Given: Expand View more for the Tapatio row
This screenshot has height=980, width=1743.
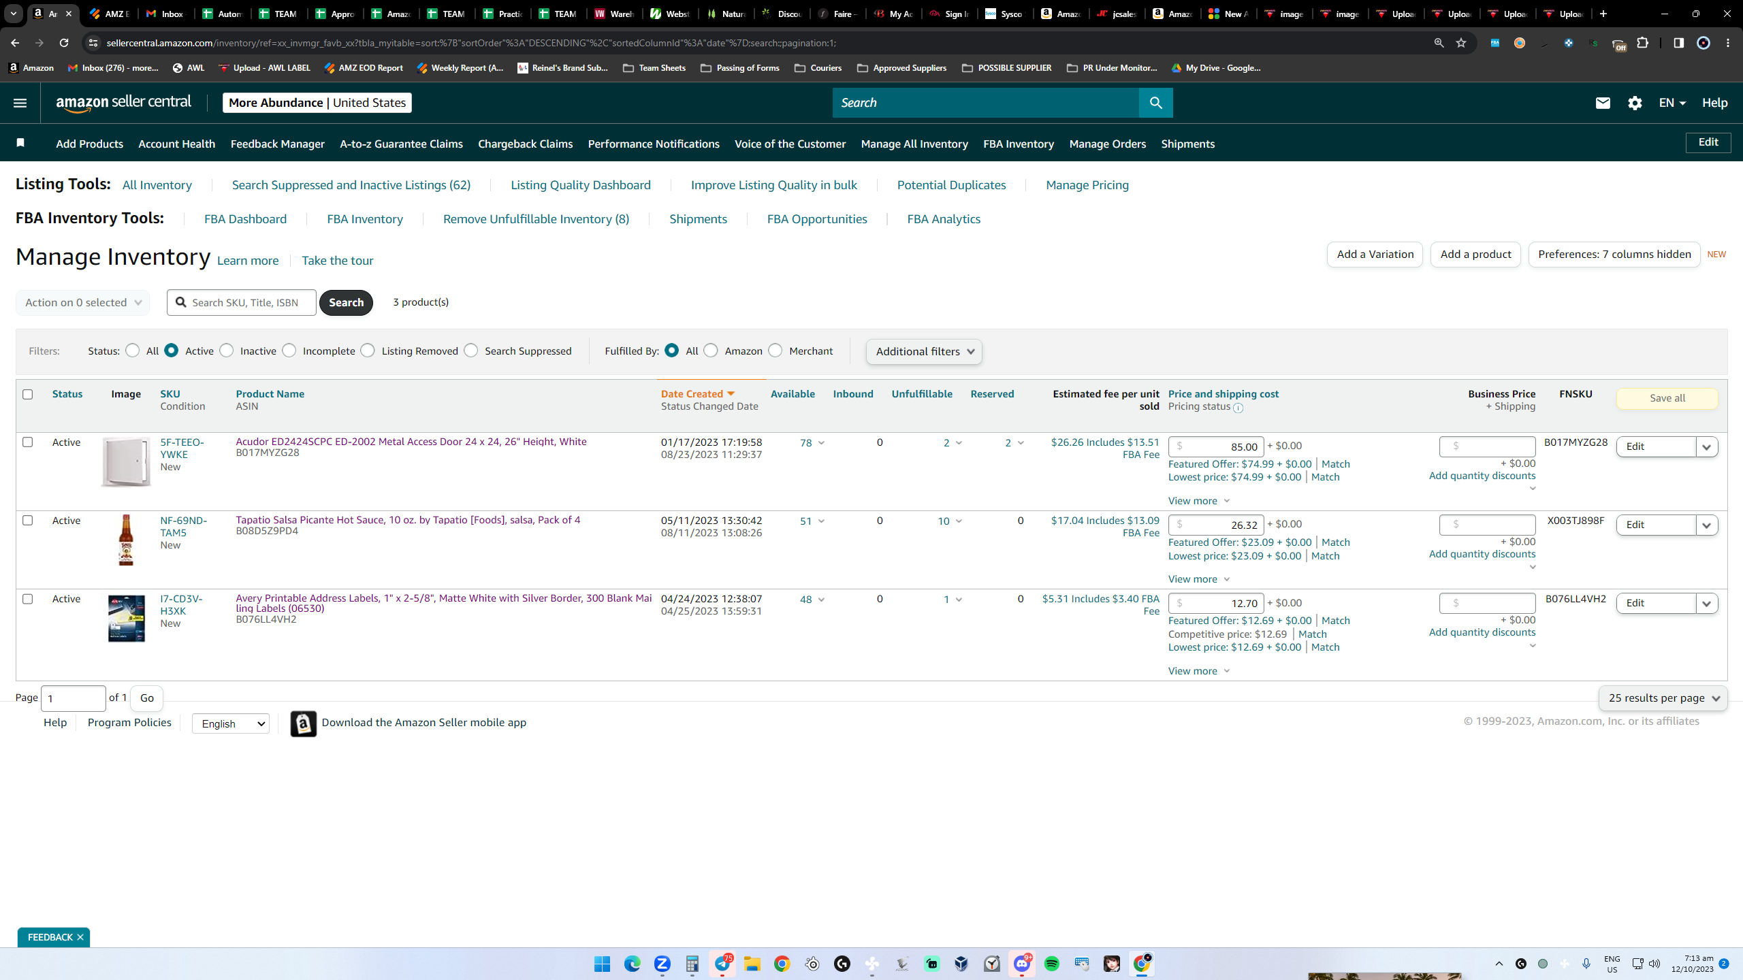Looking at the screenshot, I should [x=1199, y=579].
